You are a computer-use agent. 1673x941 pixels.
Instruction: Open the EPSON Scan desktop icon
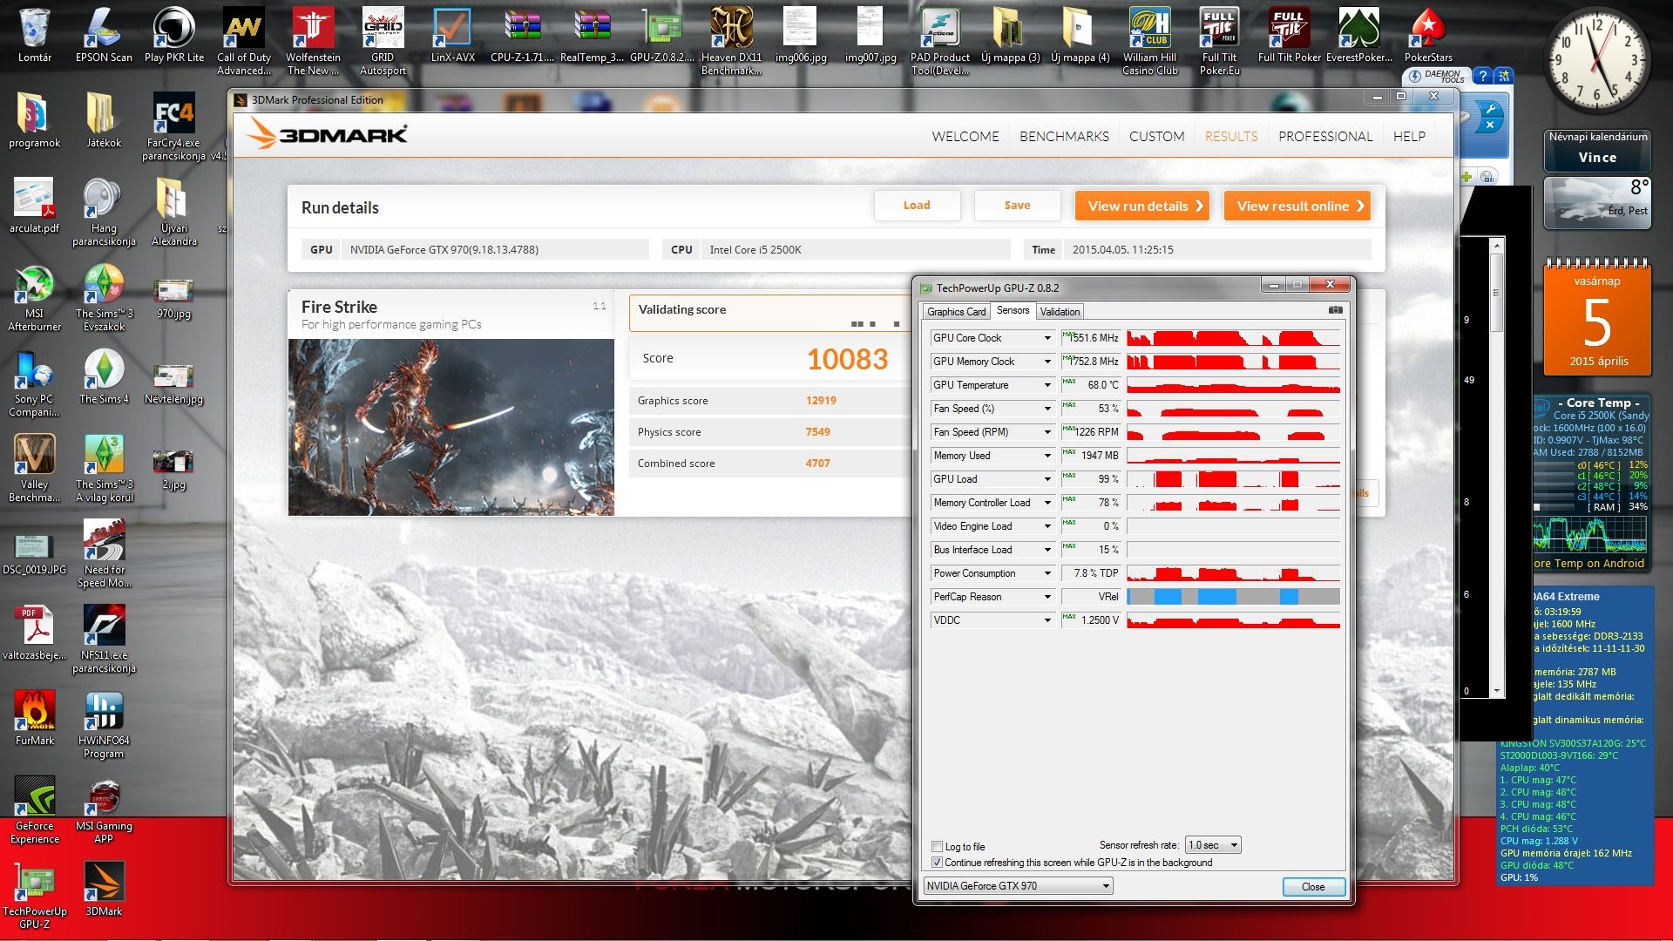tap(104, 35)
